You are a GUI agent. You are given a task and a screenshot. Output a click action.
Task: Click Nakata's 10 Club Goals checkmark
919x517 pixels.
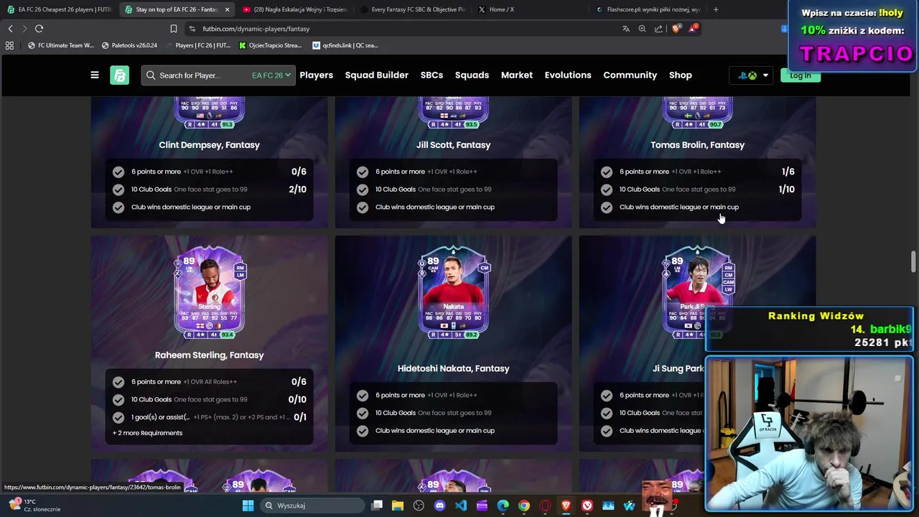363,413
